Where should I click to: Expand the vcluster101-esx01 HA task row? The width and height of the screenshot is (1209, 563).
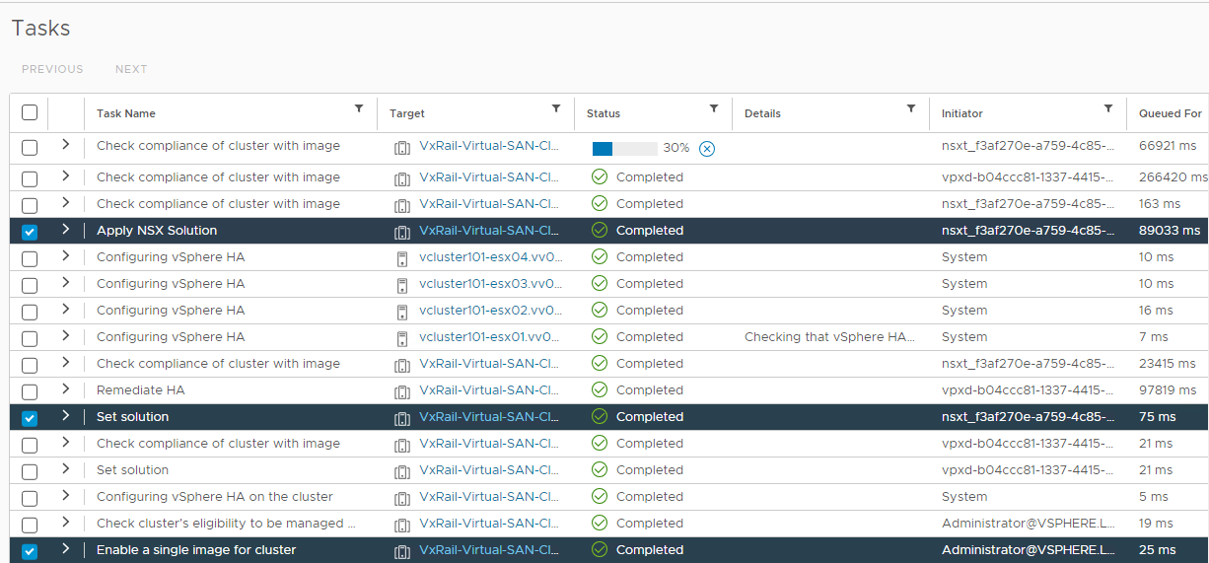coord(66,335)
